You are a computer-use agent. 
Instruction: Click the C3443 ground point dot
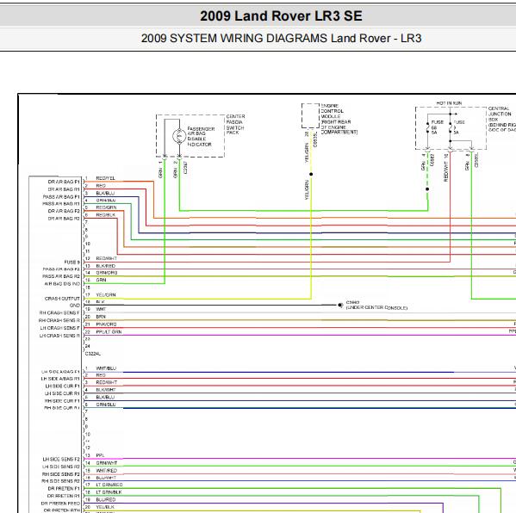pos(340,306)
